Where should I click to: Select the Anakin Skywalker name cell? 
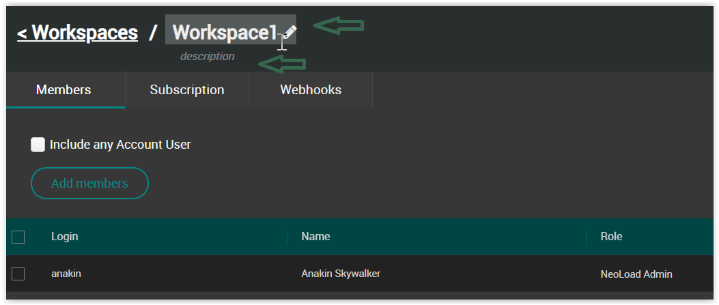[341, 274]
